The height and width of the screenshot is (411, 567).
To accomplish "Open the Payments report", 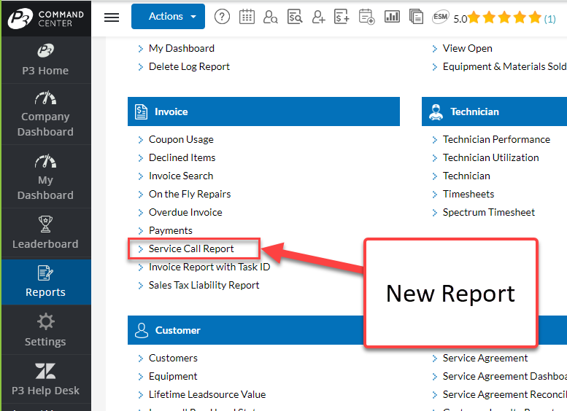I will (x=170, y=230).
